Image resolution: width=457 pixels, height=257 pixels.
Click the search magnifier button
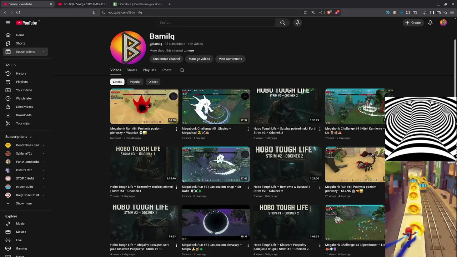click(x=282, y=22)
